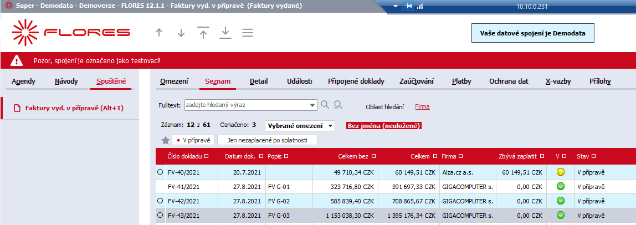The height and width of the screenshot is (225, 636).
Task: Click the advanced search magnifier icon
Action: point(338,105)
